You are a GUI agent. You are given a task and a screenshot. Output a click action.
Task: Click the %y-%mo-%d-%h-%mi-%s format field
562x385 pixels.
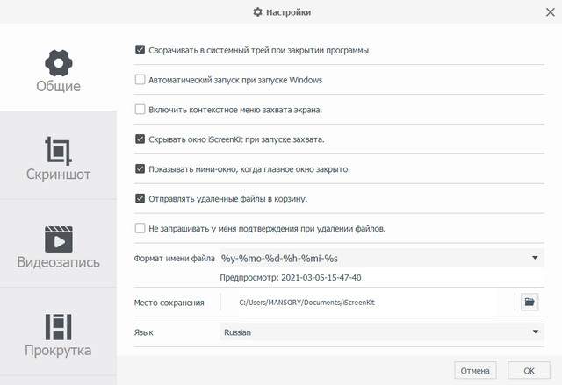(382, 258)
